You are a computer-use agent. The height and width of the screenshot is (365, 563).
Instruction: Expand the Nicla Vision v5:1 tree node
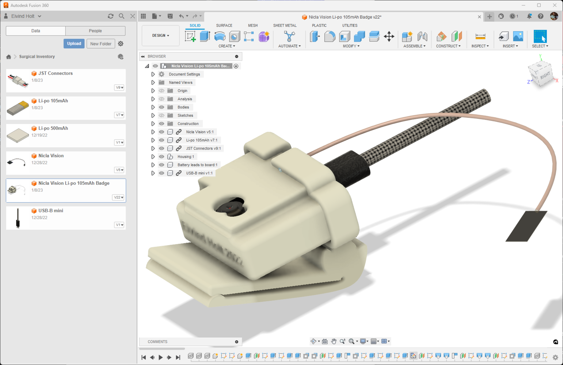[153, 132]
